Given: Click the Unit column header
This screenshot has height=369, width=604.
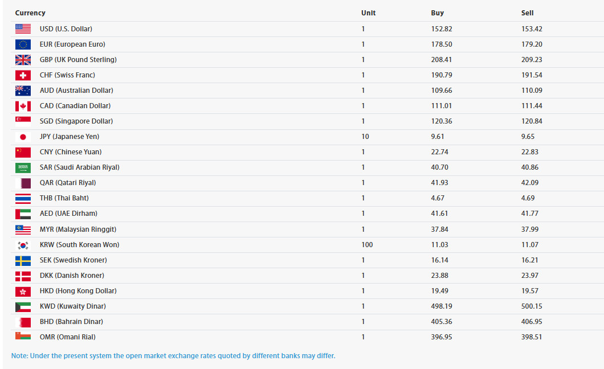Looking at the screenshot, I should [368, 13].
